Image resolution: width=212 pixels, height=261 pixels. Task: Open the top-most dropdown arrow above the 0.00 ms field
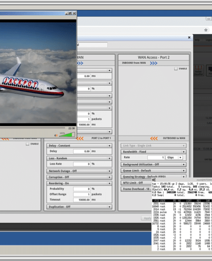point(110,70)
